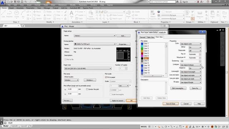The height and width of the screenshot is (129, 229).
Task: Toggle Fit to paper checkbox
Action: pyautogui.click(x=106, y=77)
